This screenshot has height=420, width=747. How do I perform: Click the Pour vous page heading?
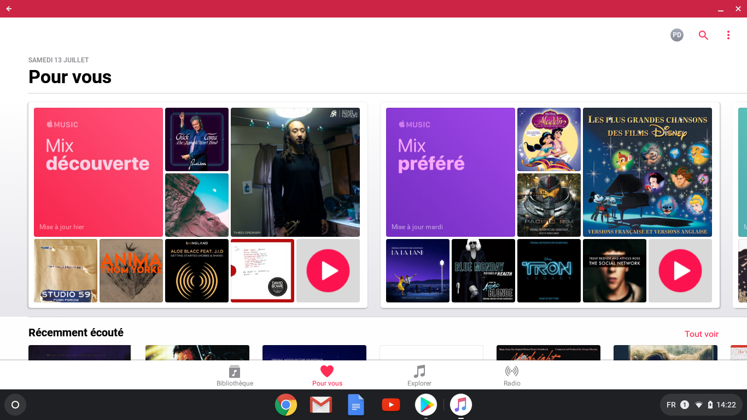click(70, 77)
